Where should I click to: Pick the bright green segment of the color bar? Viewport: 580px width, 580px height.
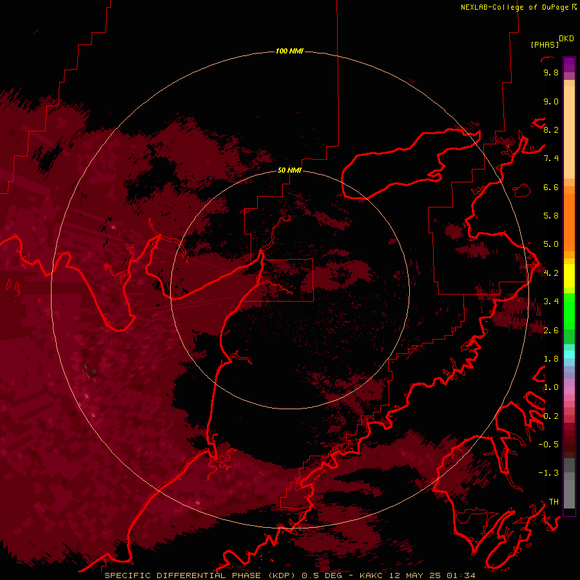tap(569, 311)
